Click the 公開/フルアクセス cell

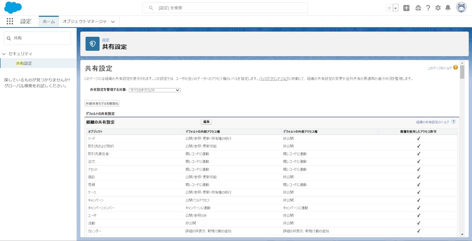tap(197, 200)
